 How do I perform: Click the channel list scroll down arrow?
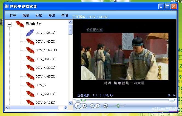point(70,103)
